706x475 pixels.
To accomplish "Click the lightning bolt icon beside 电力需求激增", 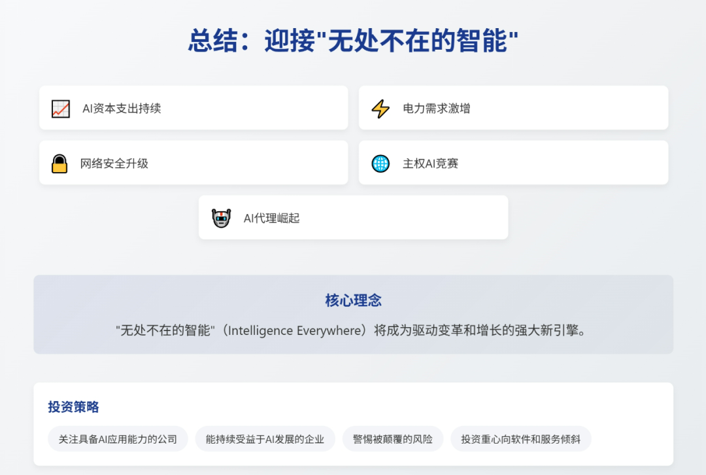I will [x=380, y=109].
